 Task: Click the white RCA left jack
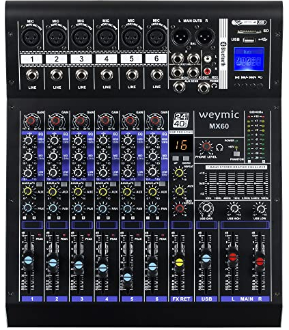[x=208, y=59]
